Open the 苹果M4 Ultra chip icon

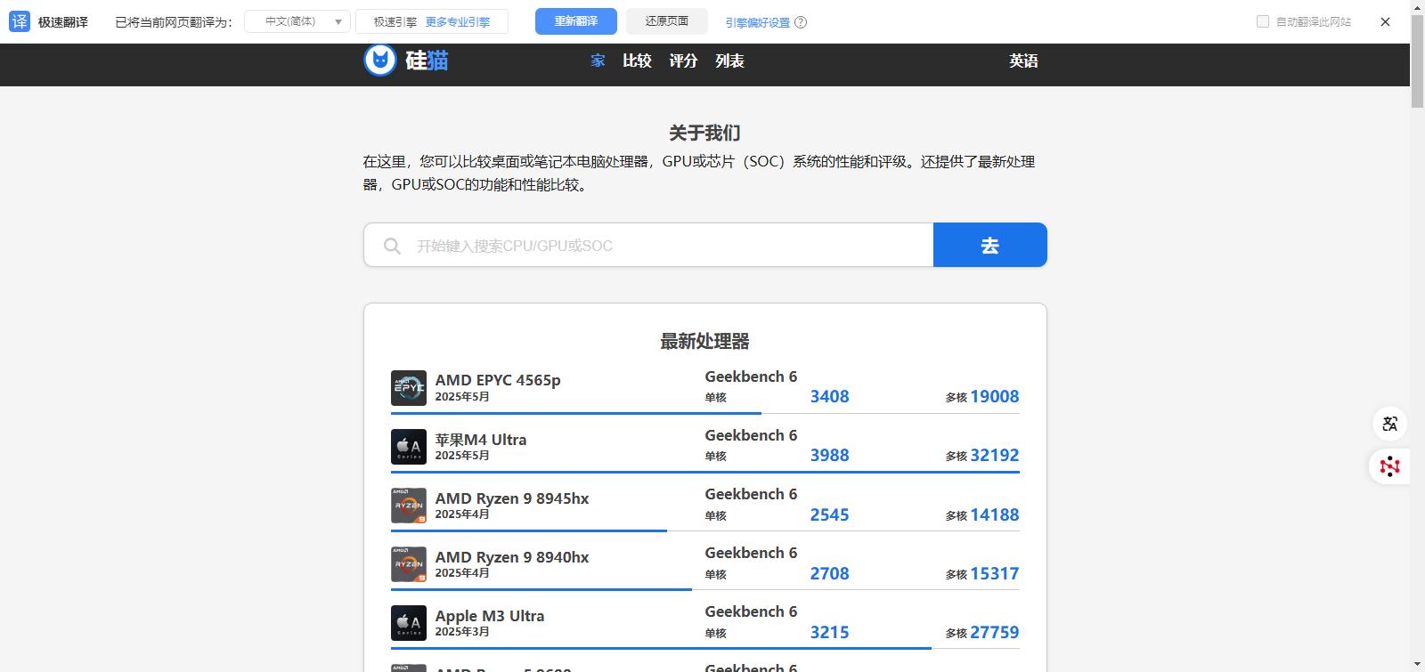pyautogui.click(x=409, y=447)
